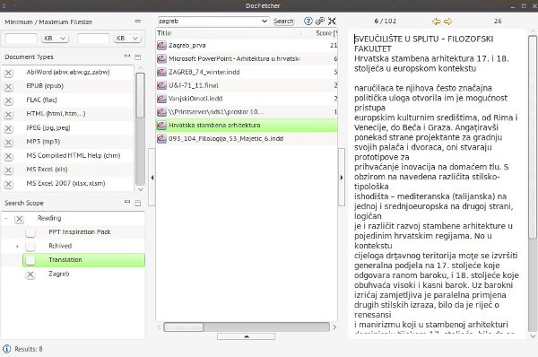Click the minimum filesize input field
The height and width of the screenshot is (357, 538).
[21, 39]
